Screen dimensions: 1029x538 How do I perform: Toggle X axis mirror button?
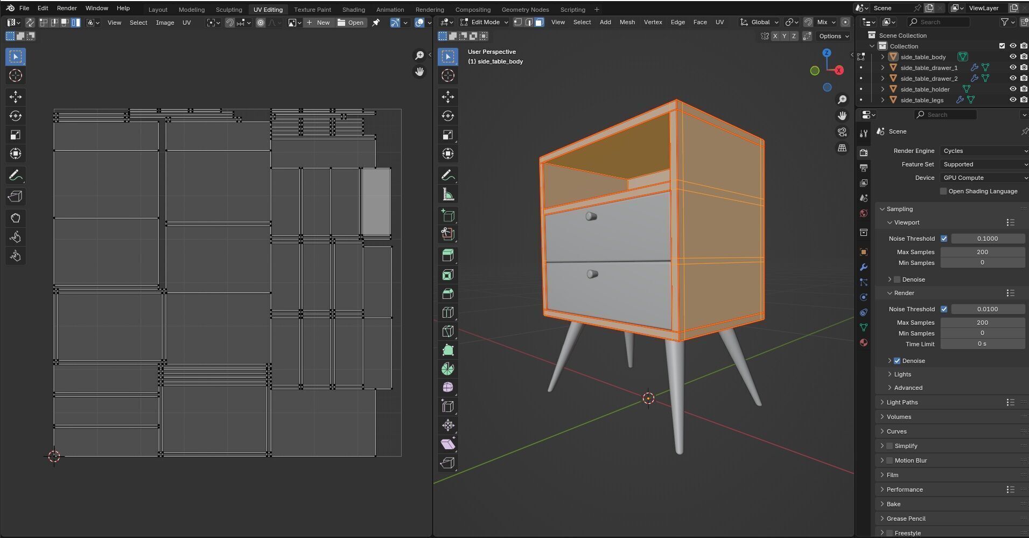pos(775,36)
